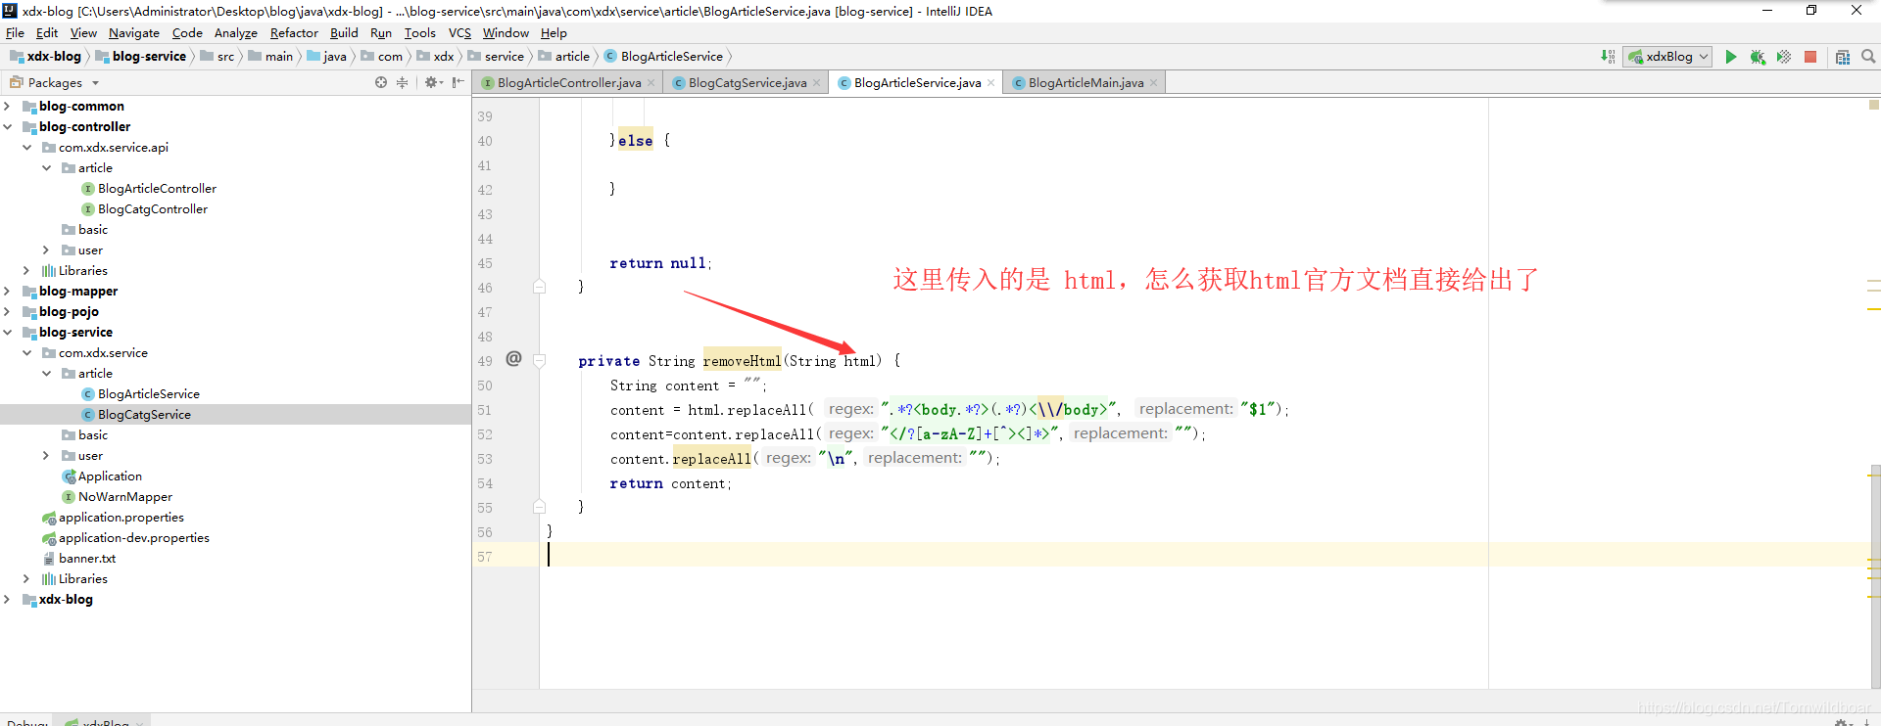This screenshot has height=726, width=1881.
Task: Start debugging with the bug icon
Action: point(1758,57)
